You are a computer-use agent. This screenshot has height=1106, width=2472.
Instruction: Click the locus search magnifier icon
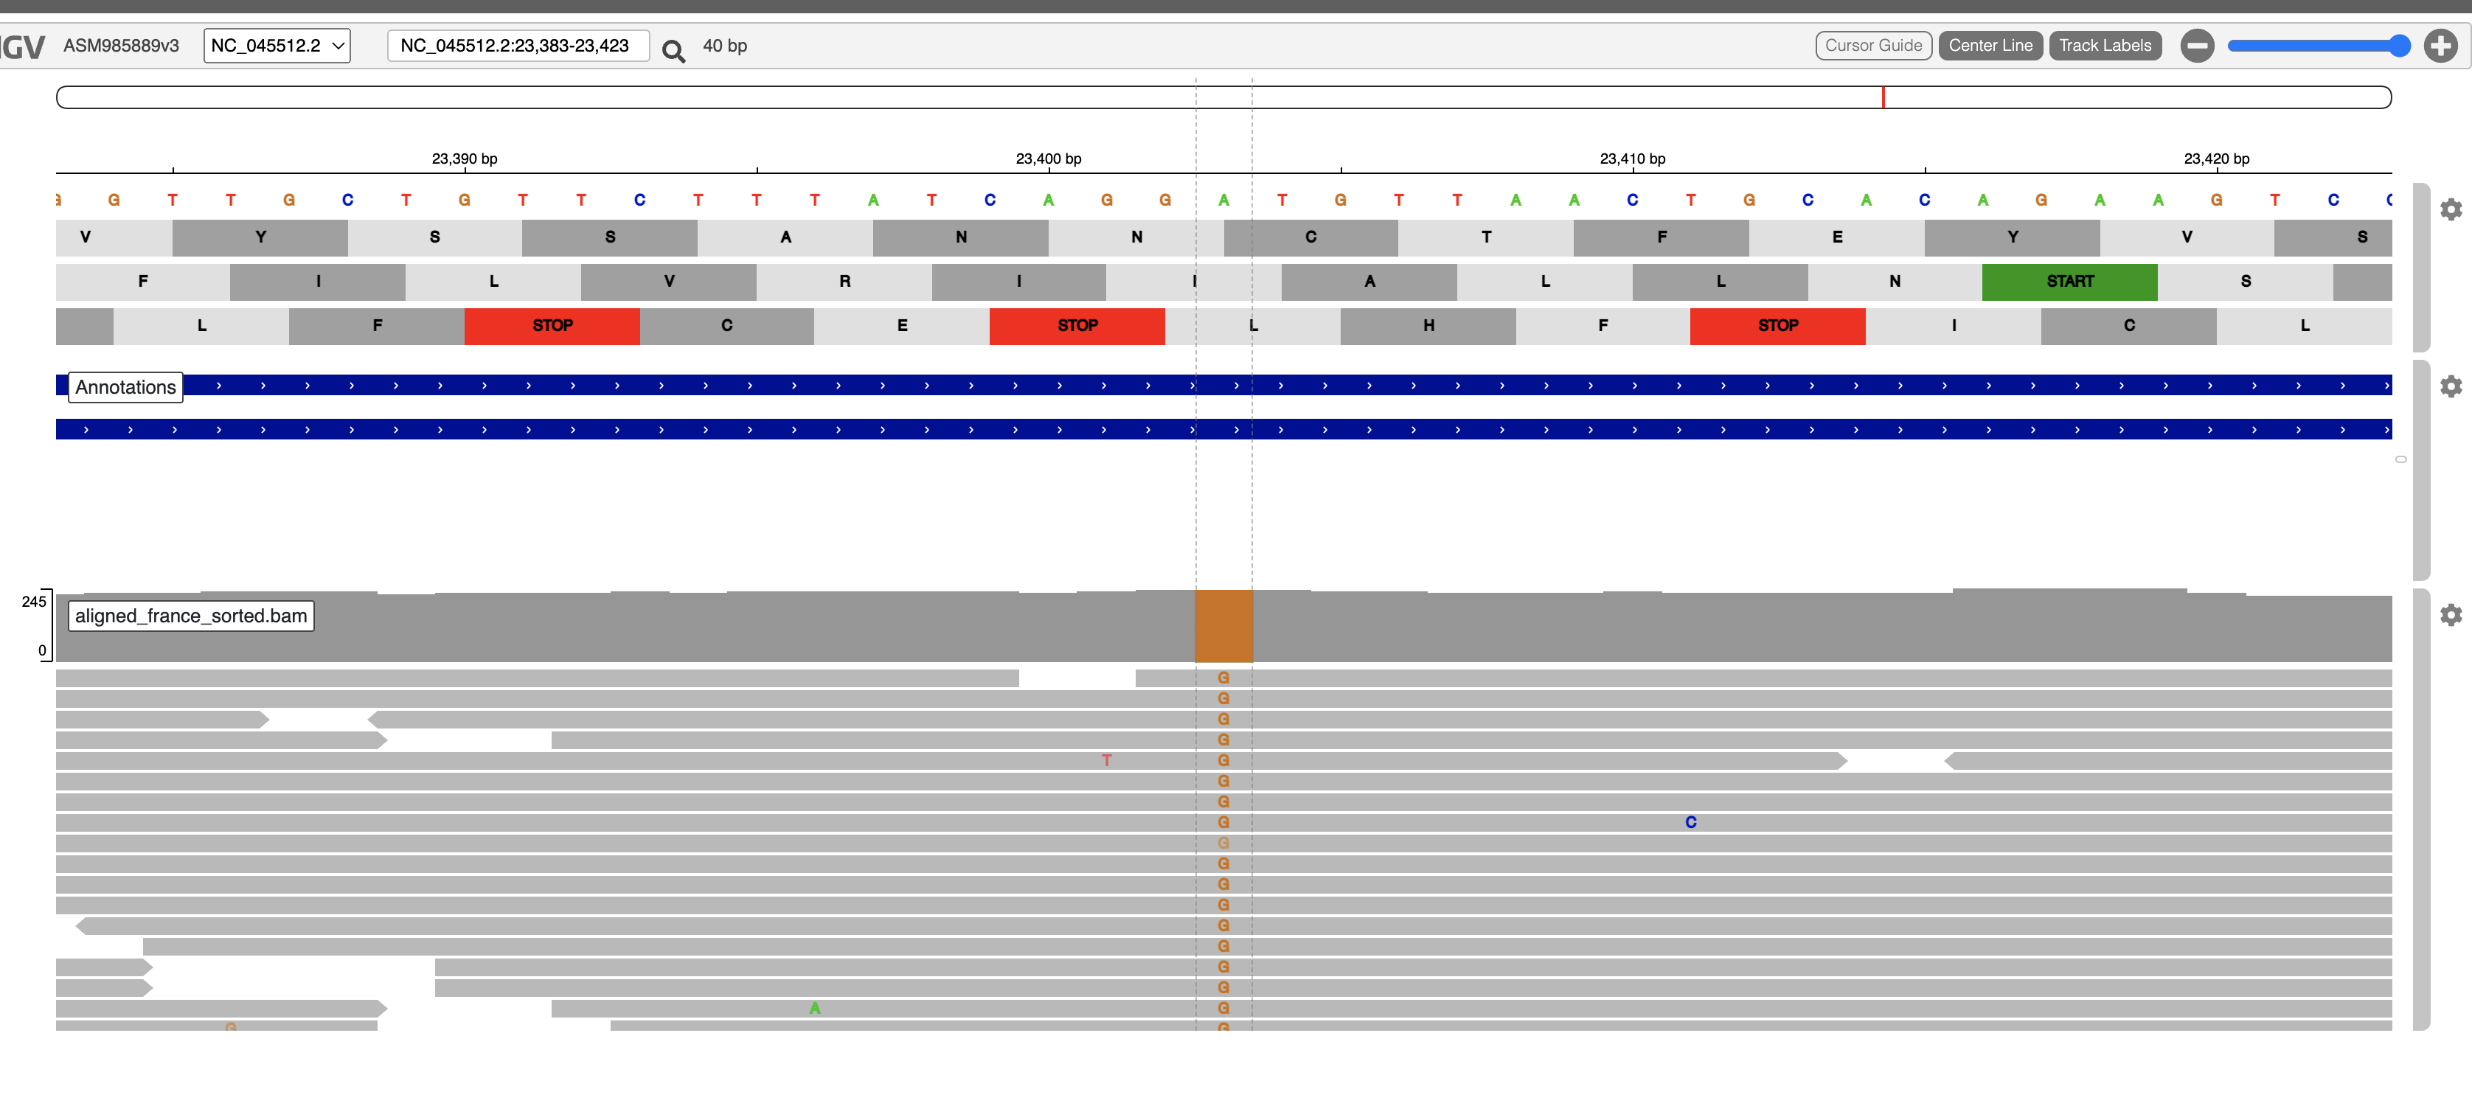[x=673, y=50]
